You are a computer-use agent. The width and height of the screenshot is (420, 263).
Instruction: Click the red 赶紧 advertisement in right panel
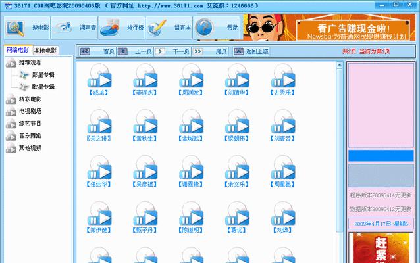click(x=381, y=247)
